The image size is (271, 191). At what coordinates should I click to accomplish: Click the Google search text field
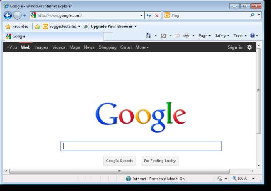pos(141,146)
